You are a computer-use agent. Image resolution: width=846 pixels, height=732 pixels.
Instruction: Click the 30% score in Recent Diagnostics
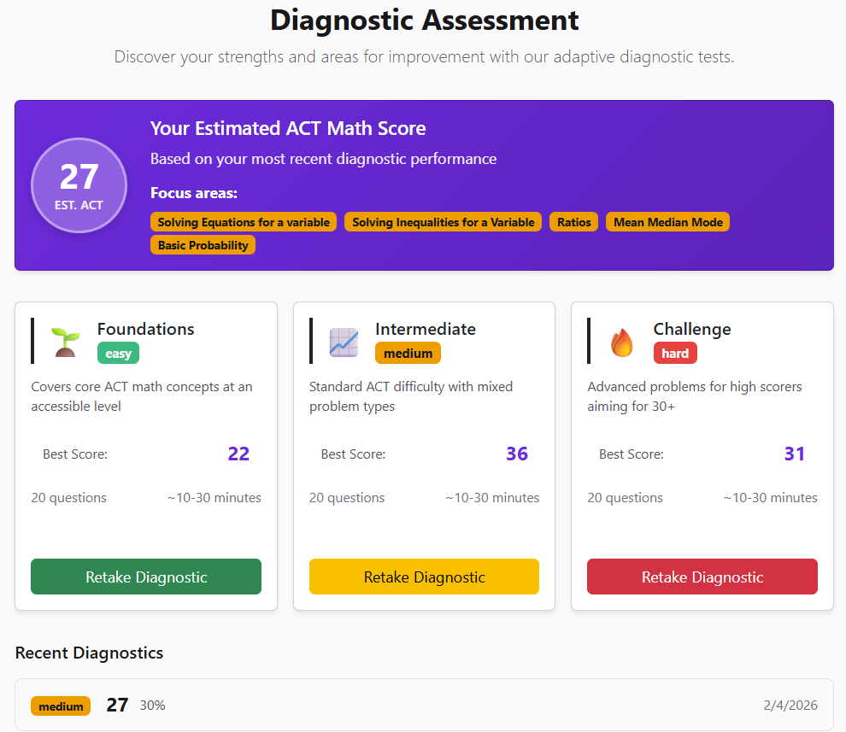152,706
